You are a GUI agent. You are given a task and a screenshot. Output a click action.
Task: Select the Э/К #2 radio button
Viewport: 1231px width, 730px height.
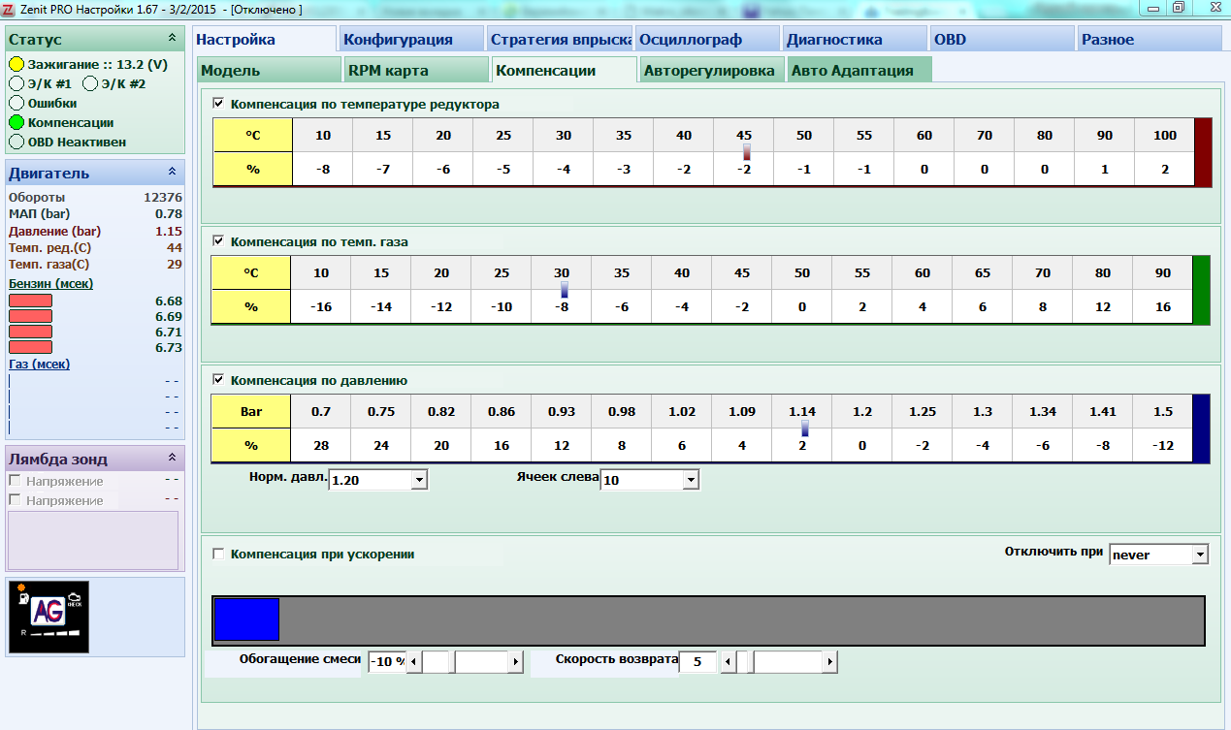(x=90, y=83)
